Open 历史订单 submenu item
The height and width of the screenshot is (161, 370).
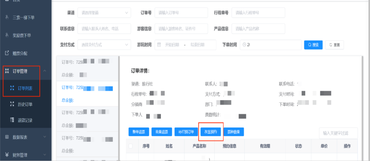25,104
